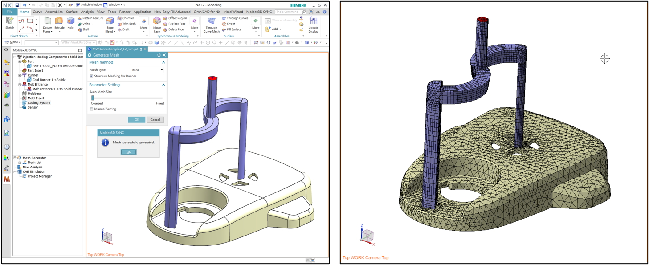Toggle Structure Meshing for Runner checkbox
Image resolution: width=649 pixels, height=265 pixels.
92,76
